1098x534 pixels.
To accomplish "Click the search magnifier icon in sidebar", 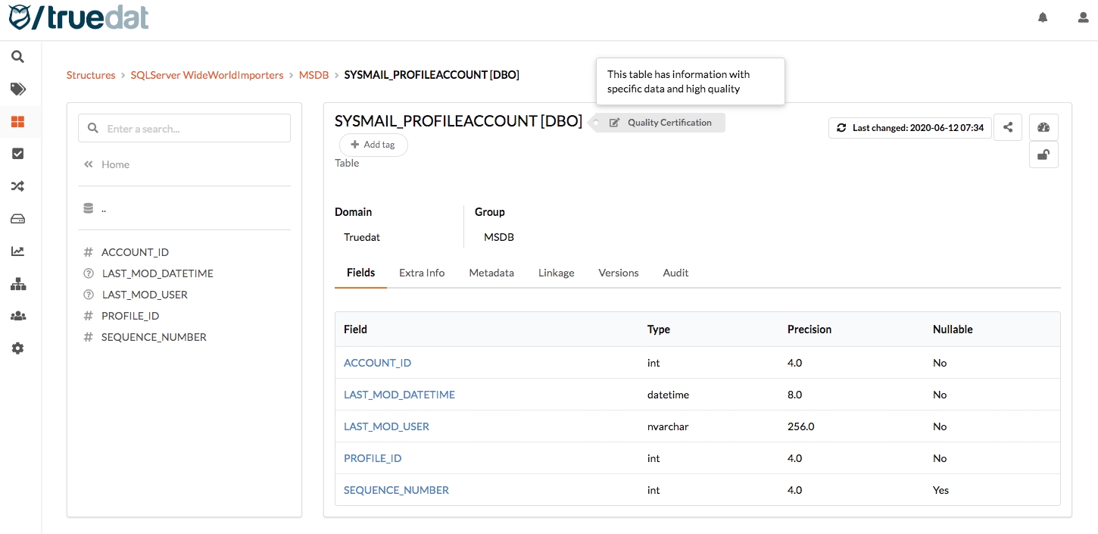I will [x=17, y=57].
